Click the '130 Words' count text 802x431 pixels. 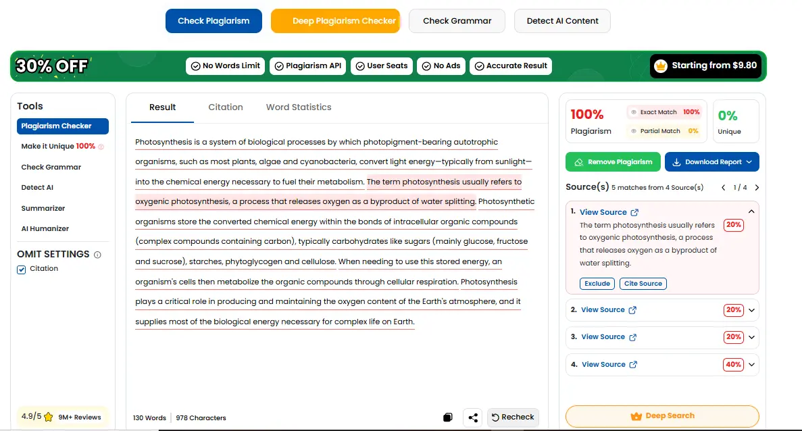coord(149,417)
